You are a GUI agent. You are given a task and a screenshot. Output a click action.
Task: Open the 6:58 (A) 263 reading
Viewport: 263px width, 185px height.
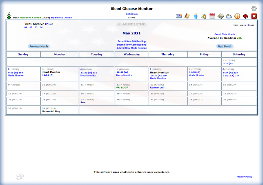coord(15,73)
